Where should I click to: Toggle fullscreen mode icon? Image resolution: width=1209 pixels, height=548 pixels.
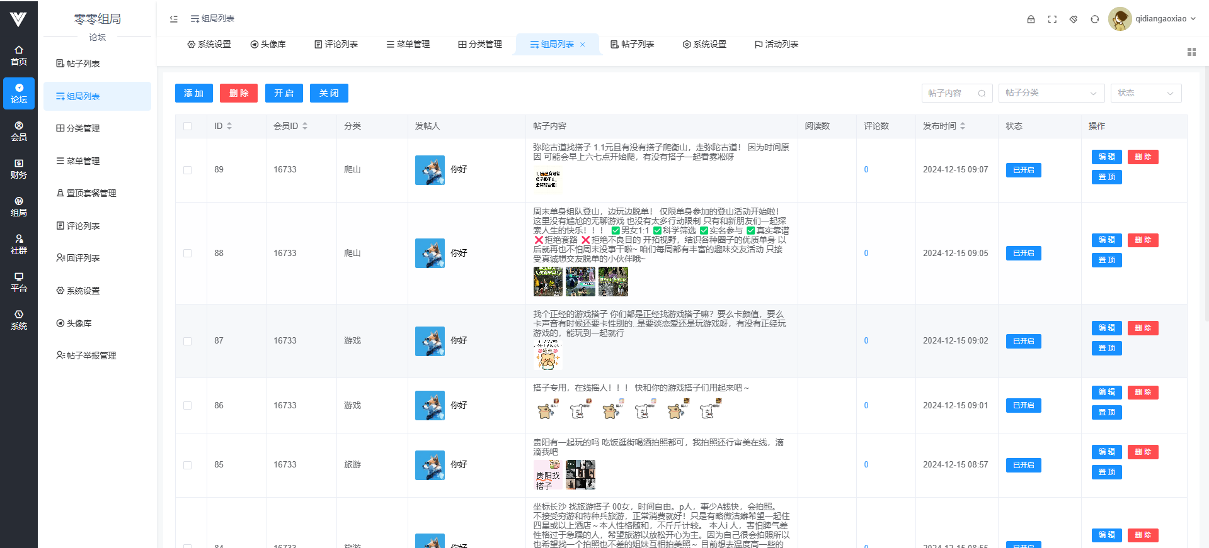(x=1052, y=19)
